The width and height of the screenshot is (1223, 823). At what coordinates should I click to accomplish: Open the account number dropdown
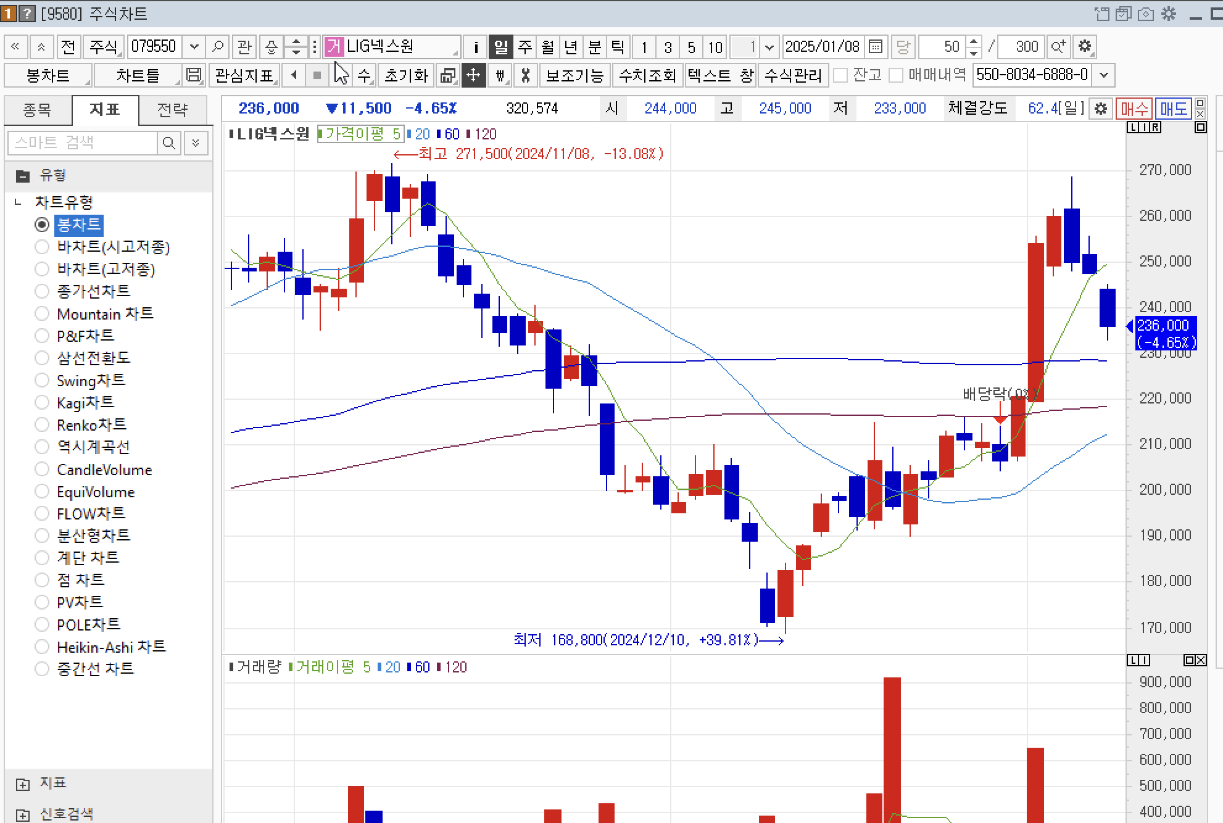click(x=1104, y=75)
